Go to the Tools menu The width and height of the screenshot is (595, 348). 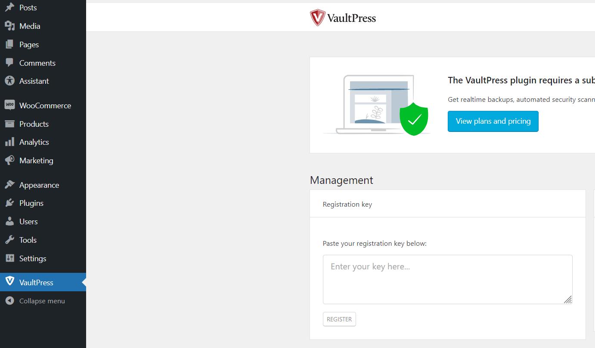[x=28, y=240]
